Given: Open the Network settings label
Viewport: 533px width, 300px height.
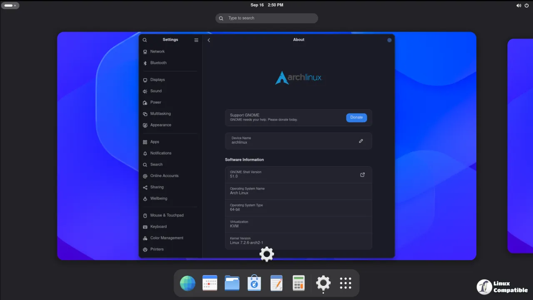Looking at the screenshot, I should (x=157, y=52).
